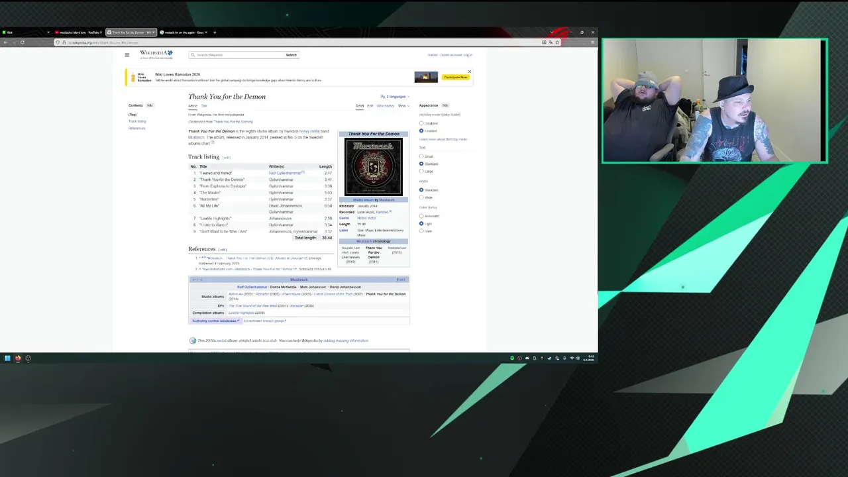The width and height of the screenshot is (848, 477).
Task: Switch to the Google search browser tab
Action: pos(184,32)
